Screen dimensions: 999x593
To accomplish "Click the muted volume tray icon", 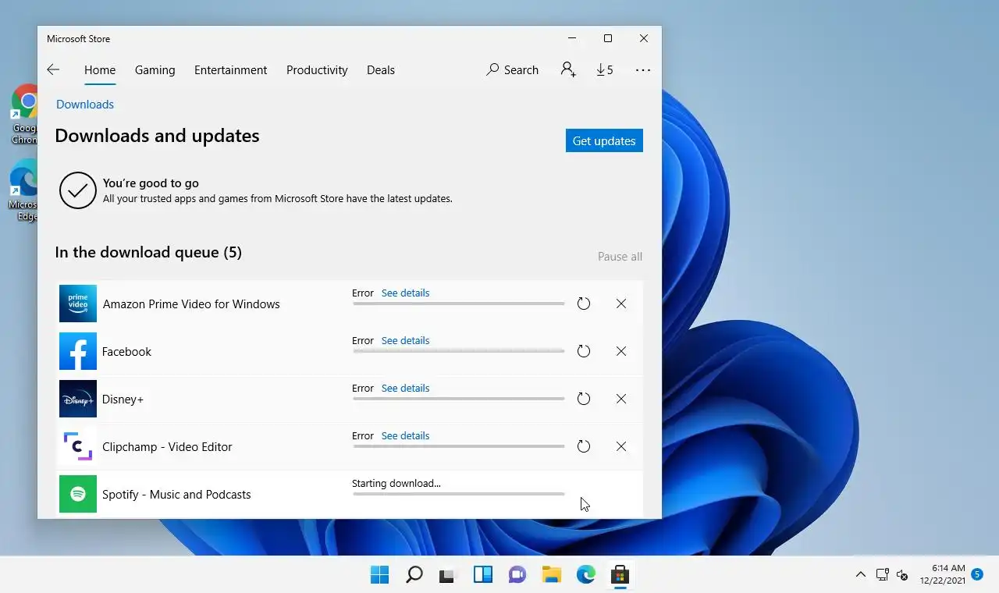I will pyautogui.click(x=902, y=575).
